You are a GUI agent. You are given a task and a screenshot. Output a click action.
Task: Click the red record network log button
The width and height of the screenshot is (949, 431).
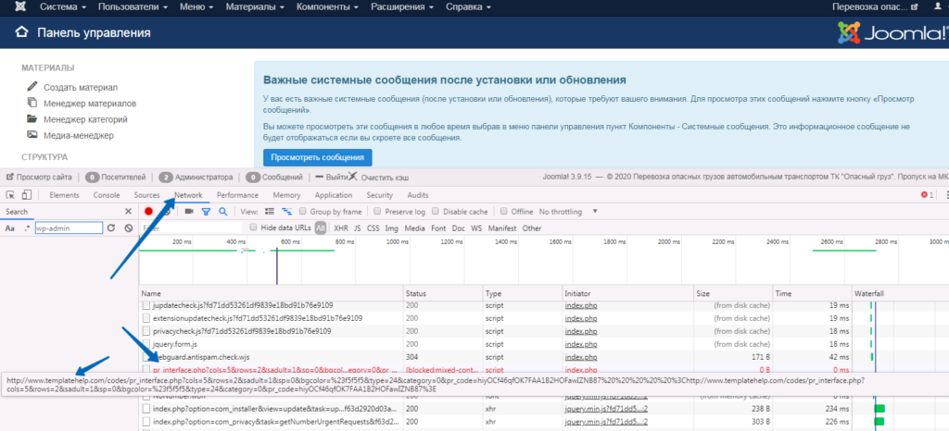pyautogui.click(x=149, y=211)
